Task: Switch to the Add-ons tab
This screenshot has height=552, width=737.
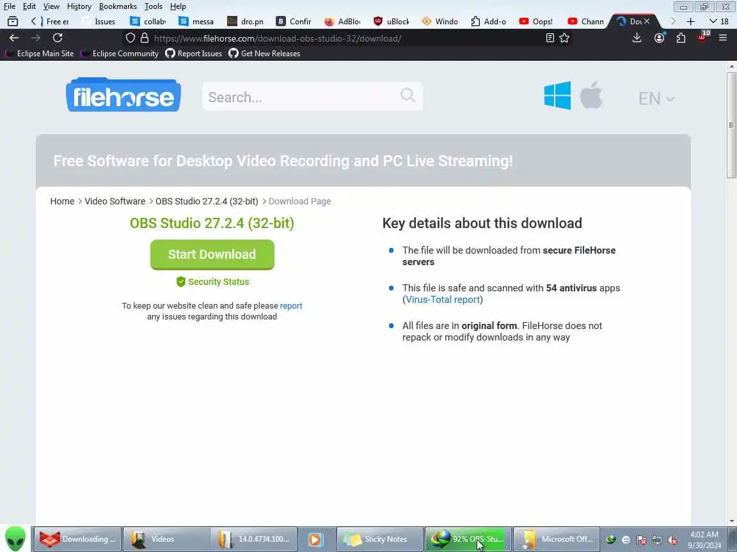Action: [x=488, y=21]
